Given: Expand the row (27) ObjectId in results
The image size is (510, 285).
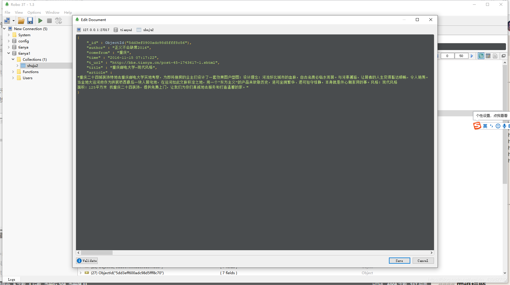Looking at the screenshot, I should [80, 273].
